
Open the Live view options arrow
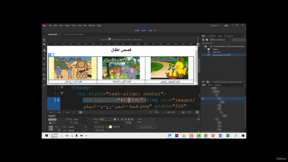pyautogui.click(x=155, y=31)
